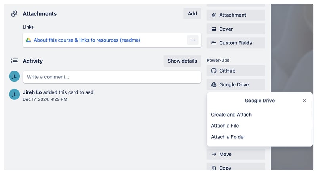The width and height of the screenshot is (317, 174).
Task: Open the Cover option in sidebar
Action: [236, 29]
